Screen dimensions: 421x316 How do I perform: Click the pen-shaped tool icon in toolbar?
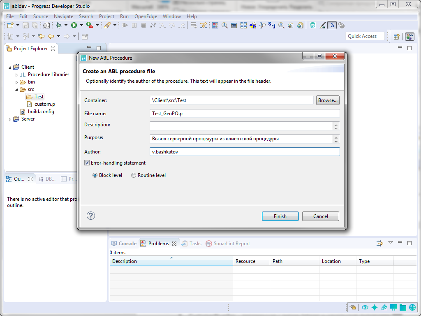click(x=107, y=25)
